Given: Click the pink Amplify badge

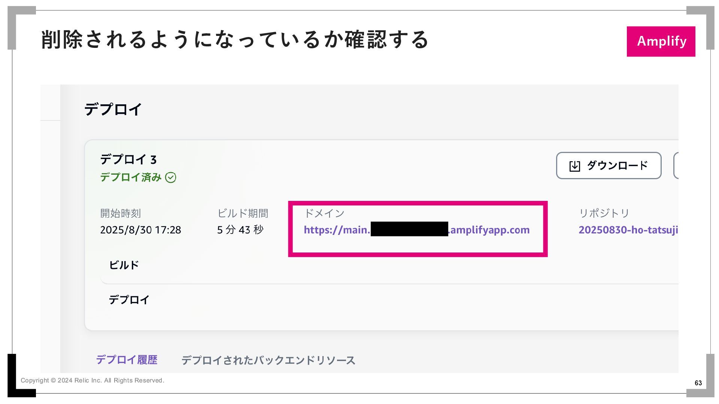Looking at the screenshot, I should point(661,41).
